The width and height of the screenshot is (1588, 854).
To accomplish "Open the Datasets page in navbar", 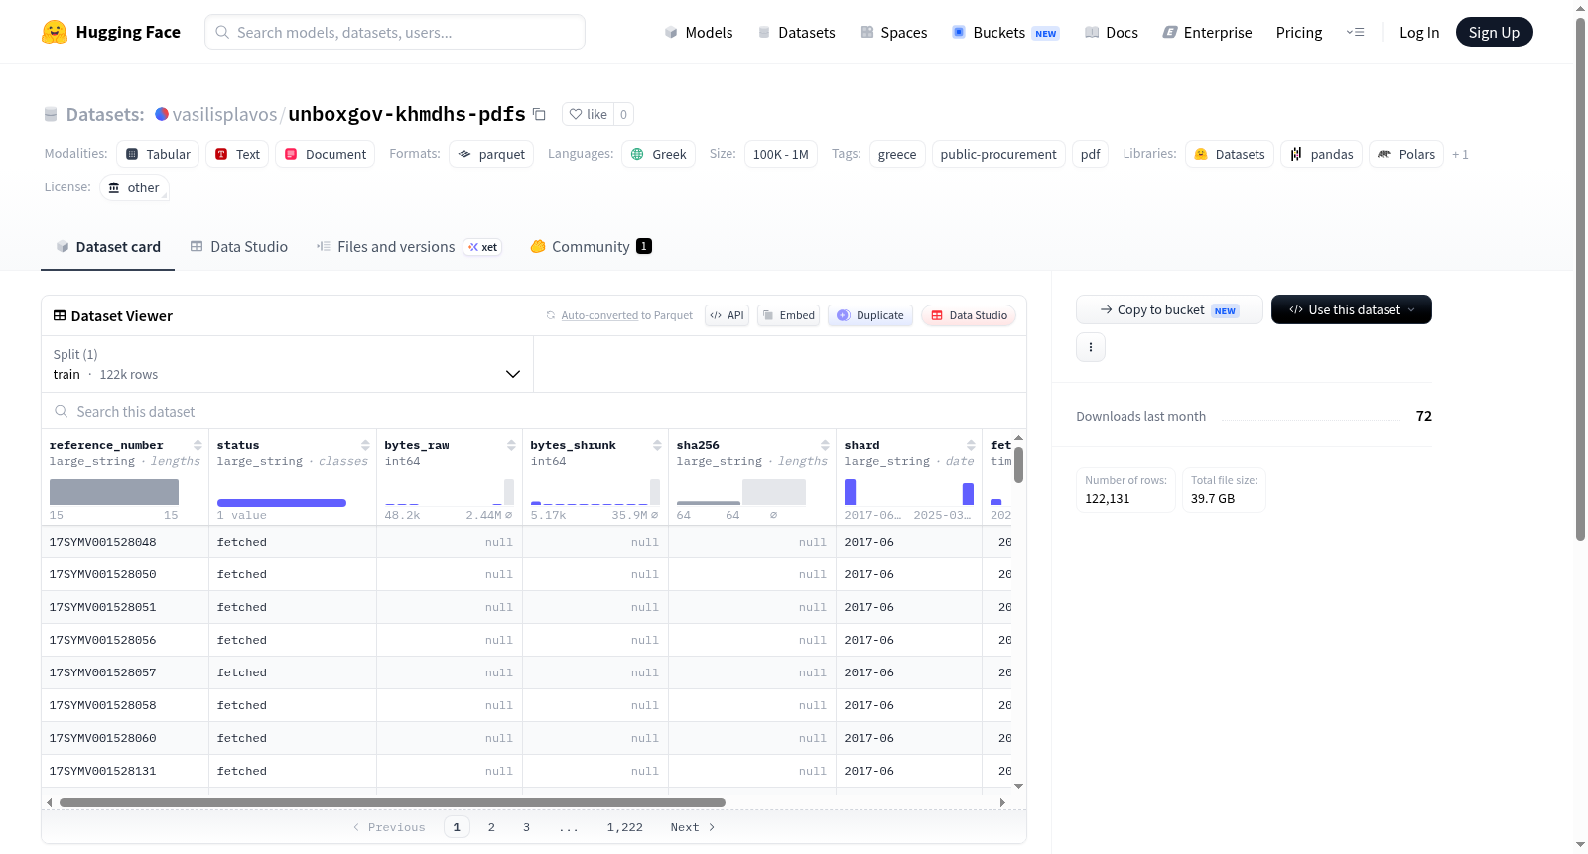I will [796, 32].
